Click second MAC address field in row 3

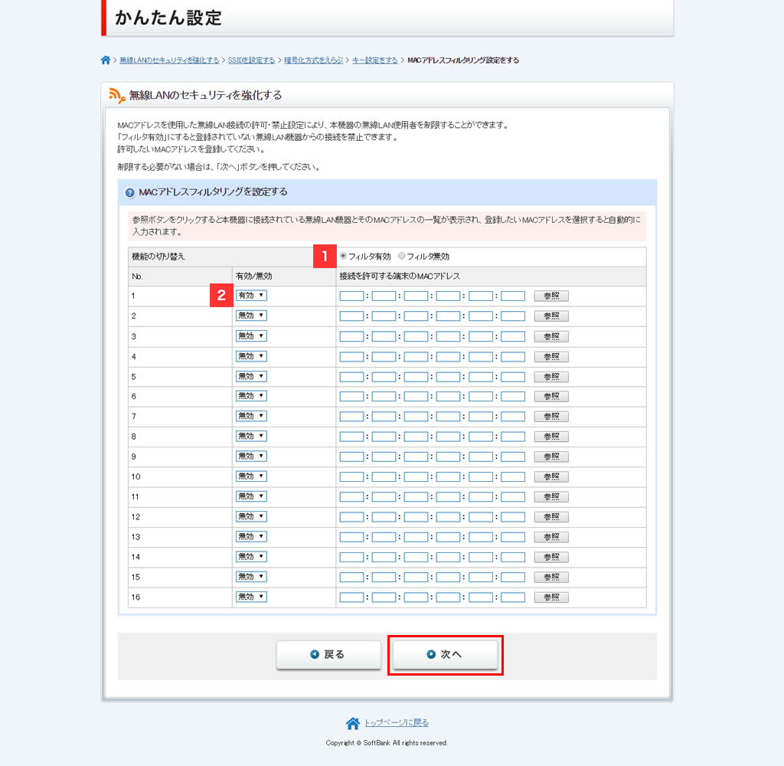tap(384, 337)
